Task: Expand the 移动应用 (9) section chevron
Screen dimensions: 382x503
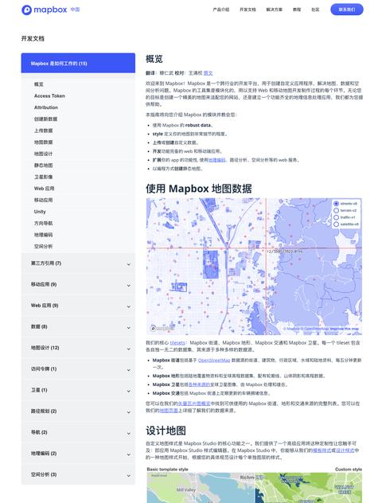Action: tap(129, 286)
